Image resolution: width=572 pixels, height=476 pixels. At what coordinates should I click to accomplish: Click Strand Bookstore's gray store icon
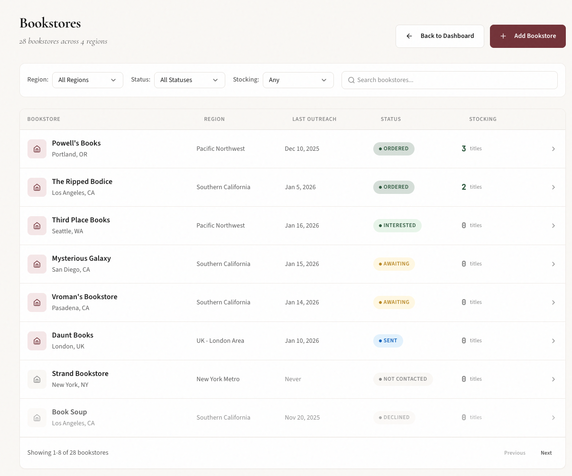37,379
